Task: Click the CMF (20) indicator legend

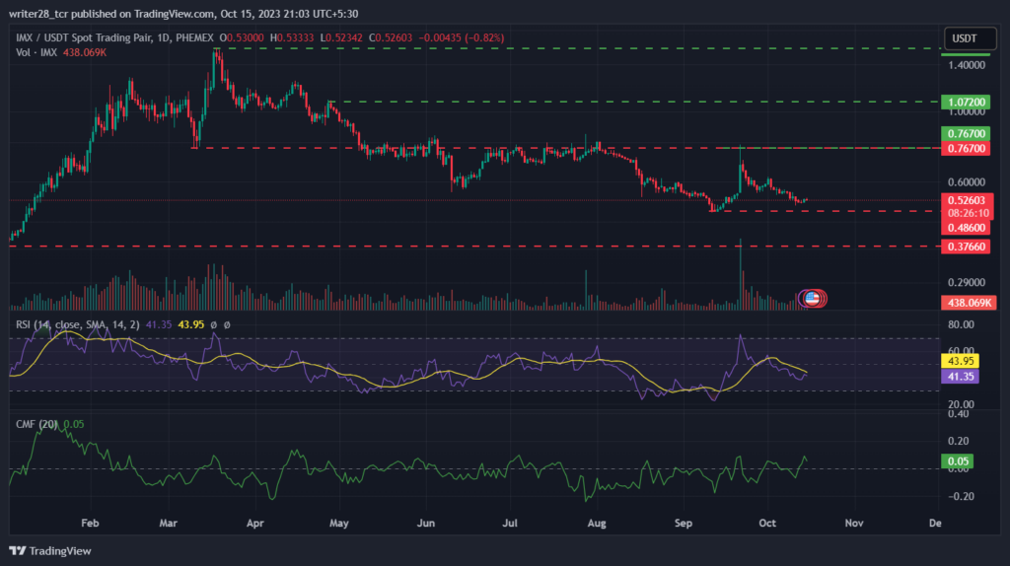Action: click(36, 424)
